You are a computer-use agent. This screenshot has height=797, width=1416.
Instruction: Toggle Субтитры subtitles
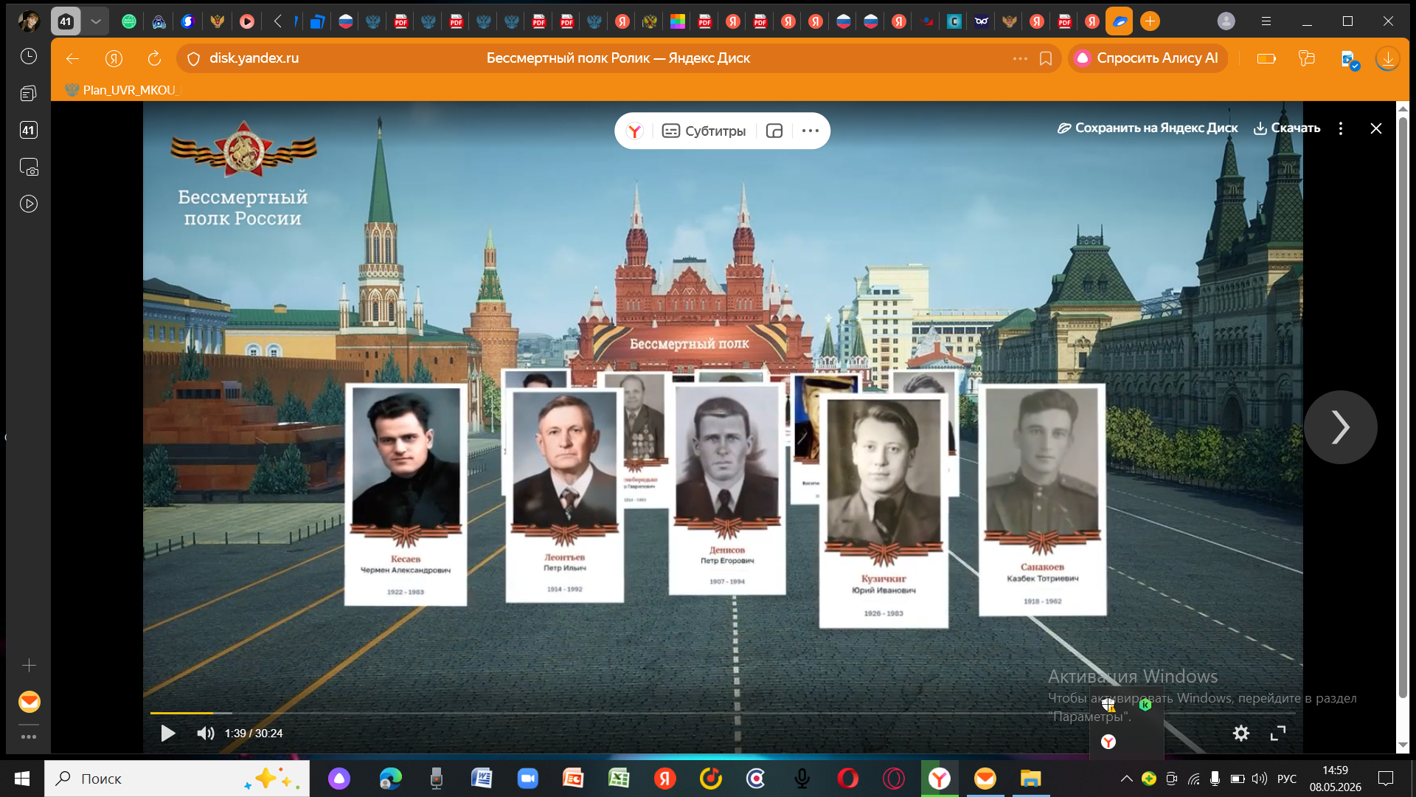(704, 131)
